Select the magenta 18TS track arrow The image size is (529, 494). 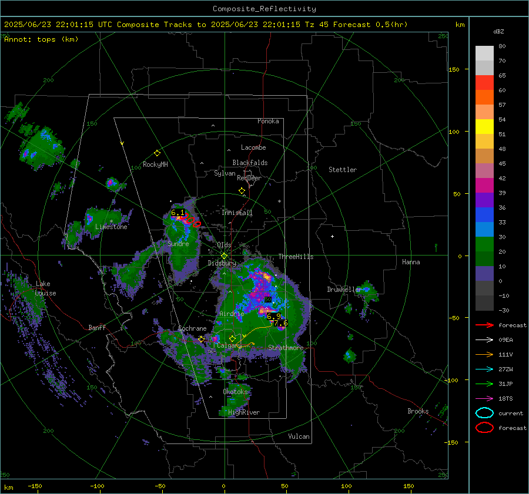[484, 399]
